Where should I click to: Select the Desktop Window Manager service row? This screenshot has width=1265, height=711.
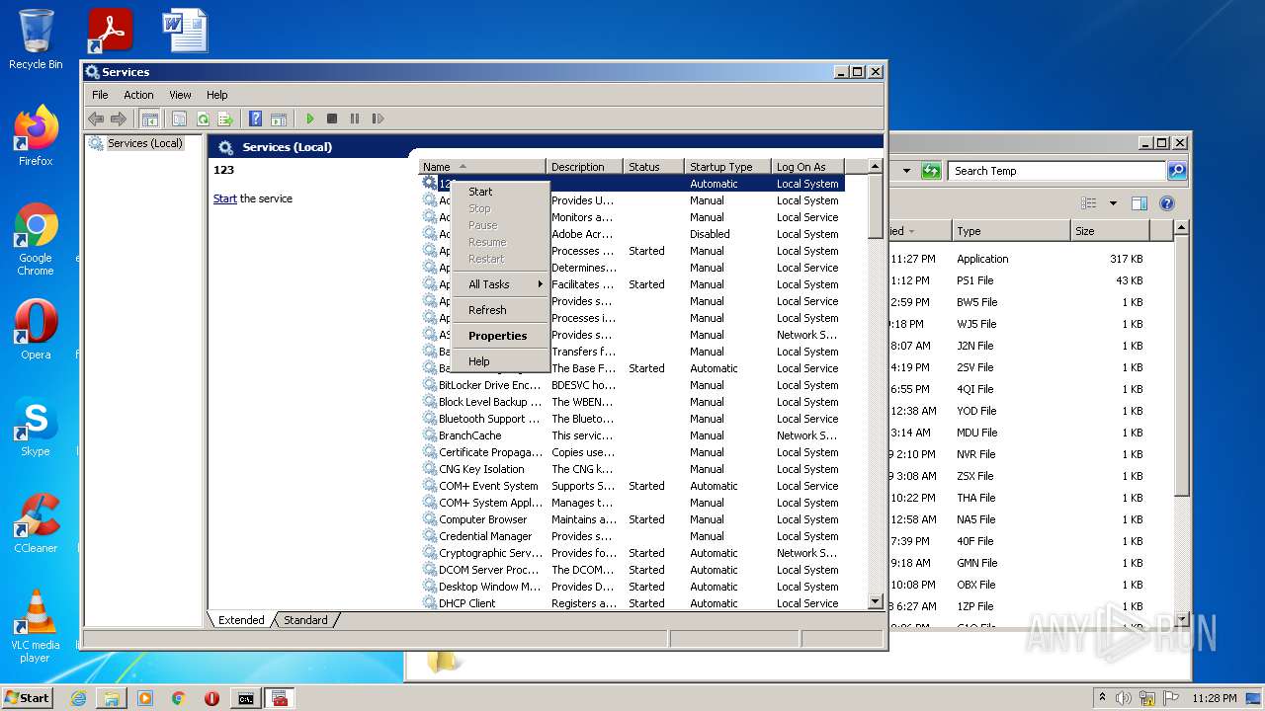(632, 587)
